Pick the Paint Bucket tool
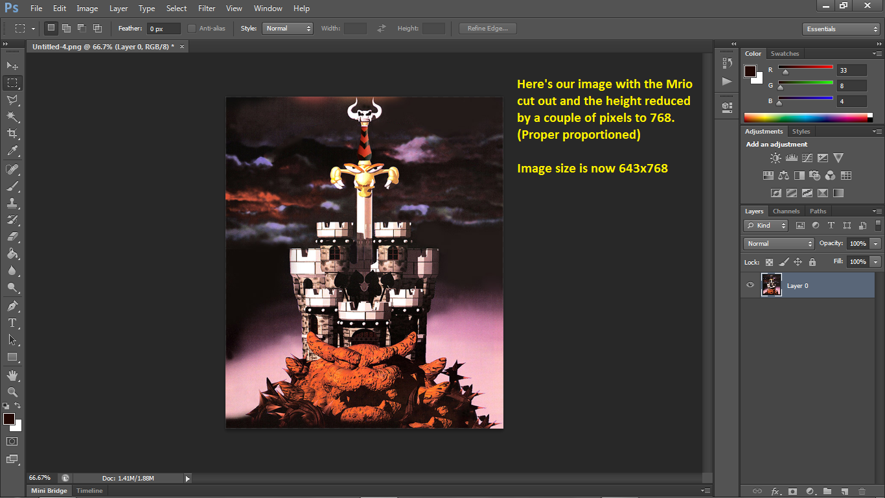The height and width of the screenshot is (498, 885). pos(12,254)
